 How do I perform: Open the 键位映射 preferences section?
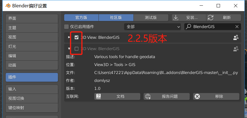pos(32,108)
